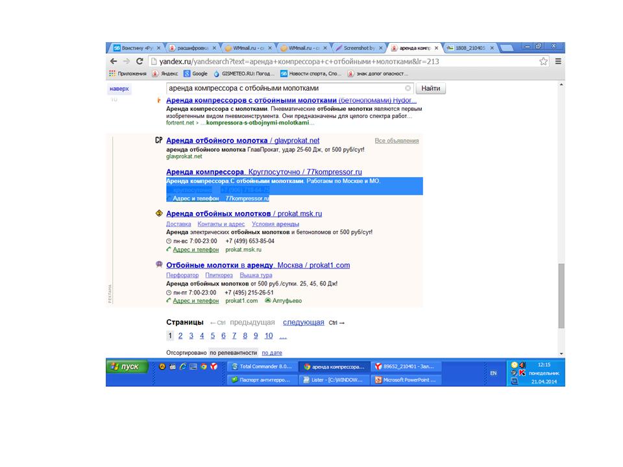The image size is (623, 467).
Task: Open a new tab in Chrome
Action: [506, 49]
